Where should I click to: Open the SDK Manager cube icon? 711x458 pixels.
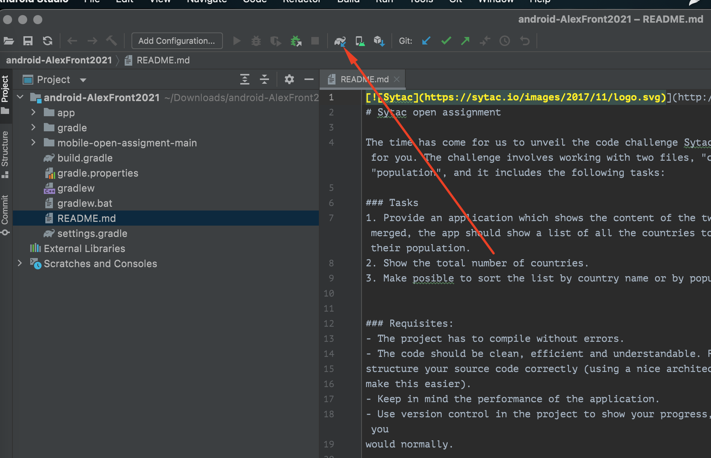pos(380,41)
